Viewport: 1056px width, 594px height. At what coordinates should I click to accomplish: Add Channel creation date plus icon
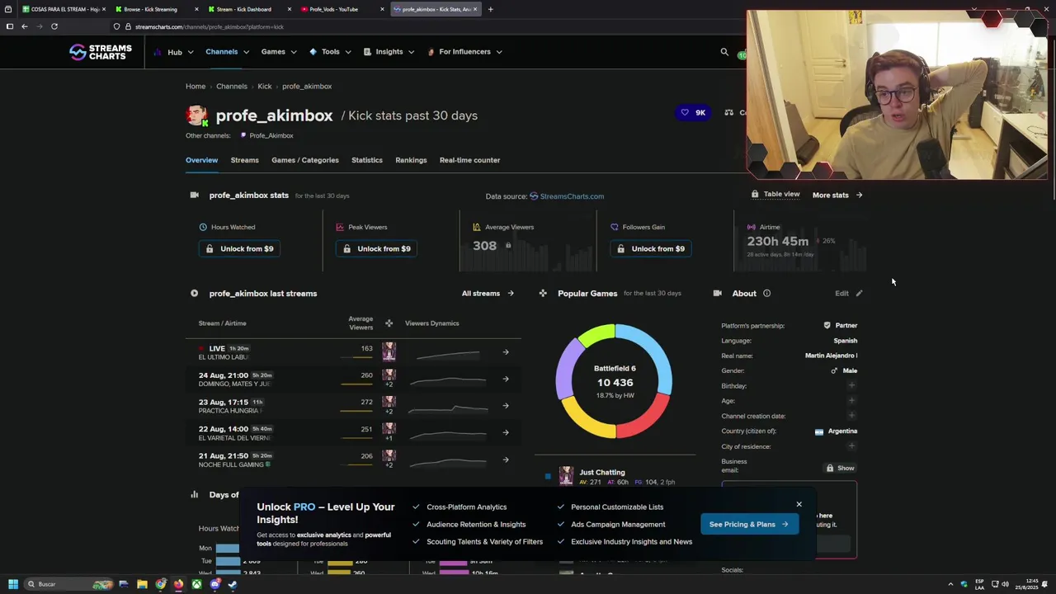[851, 416]
